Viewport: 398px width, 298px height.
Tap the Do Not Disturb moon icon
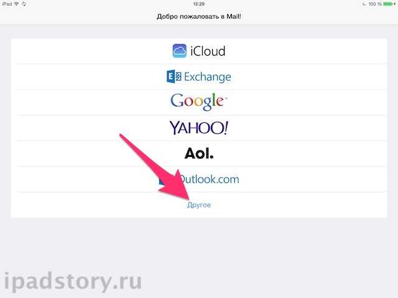tap(364, 4)
